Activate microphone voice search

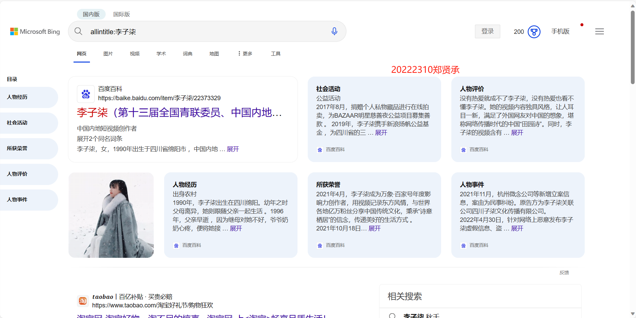334,31
